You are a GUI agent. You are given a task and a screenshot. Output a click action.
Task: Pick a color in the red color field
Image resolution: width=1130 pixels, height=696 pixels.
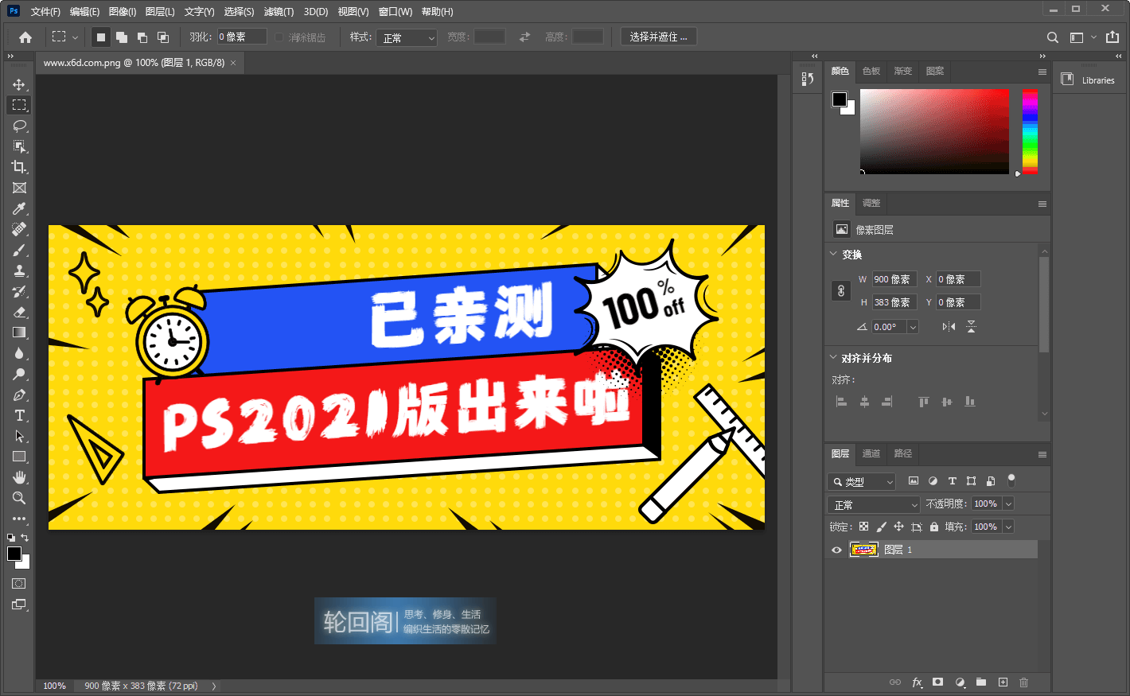point(934,131)
